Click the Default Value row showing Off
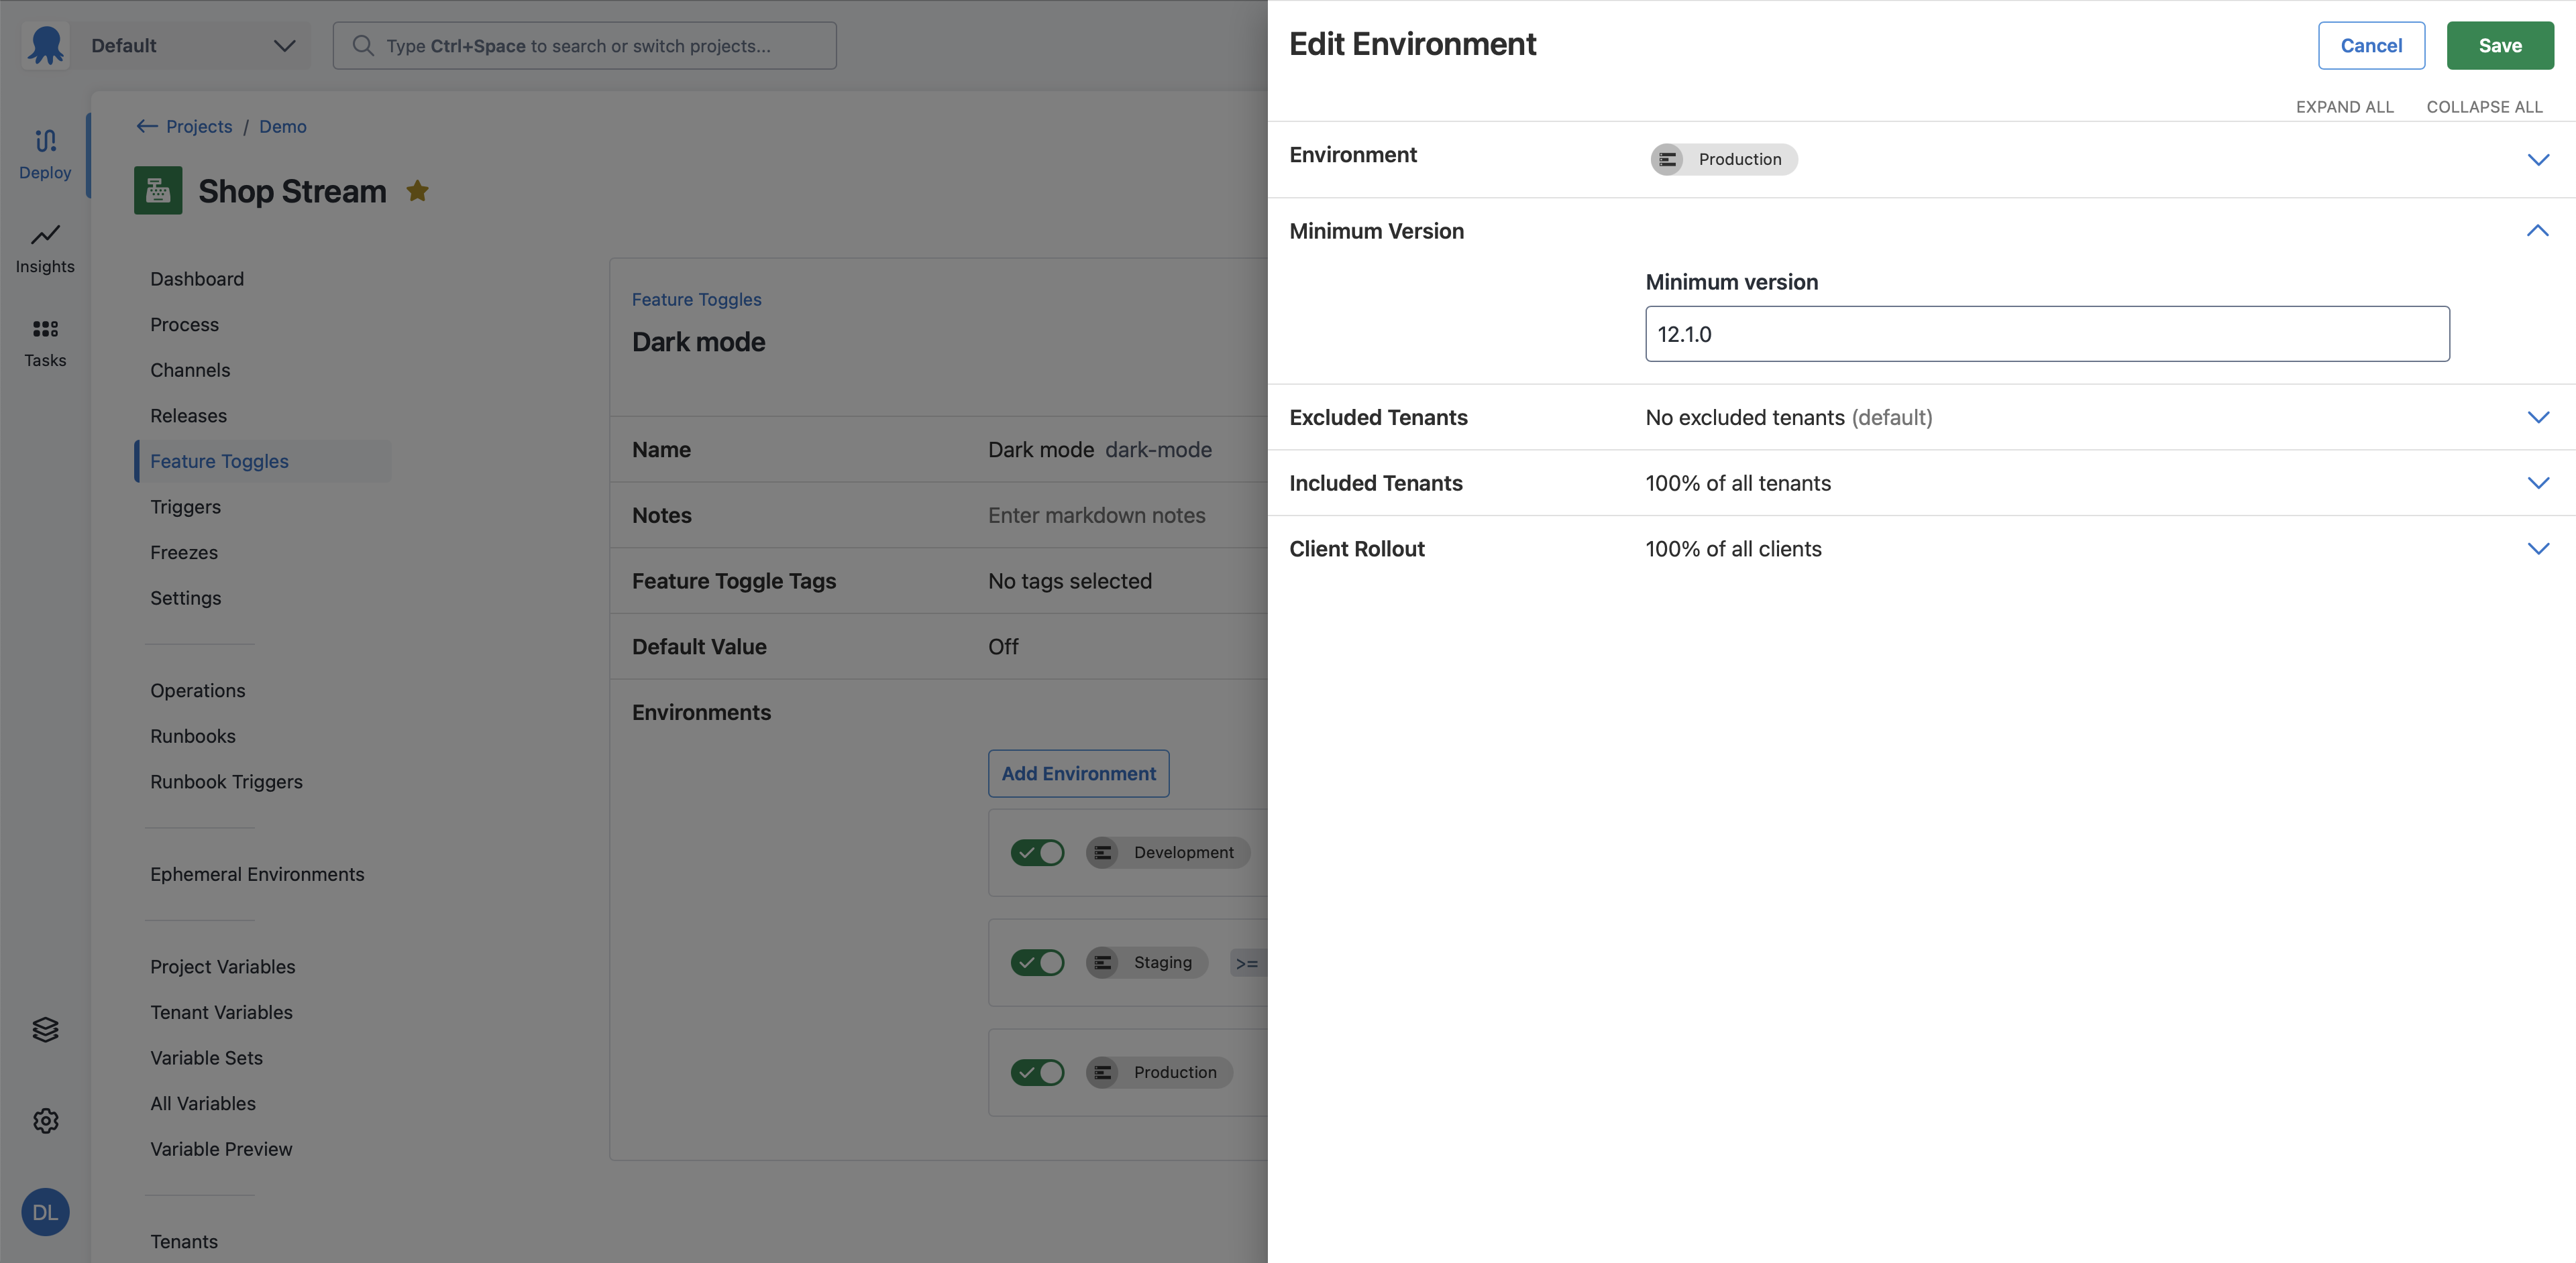The width and height of the screenshot is (2576, 1263). pyautogui.click(x=938, y=646)
